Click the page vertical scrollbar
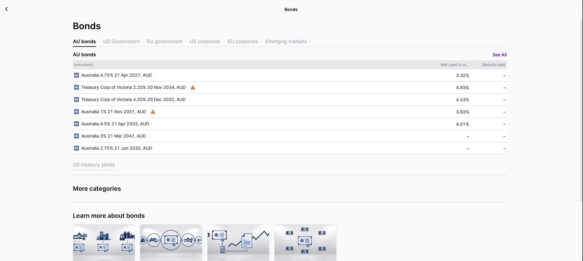Viewport: 583px width, 261px height. [581, 110]
